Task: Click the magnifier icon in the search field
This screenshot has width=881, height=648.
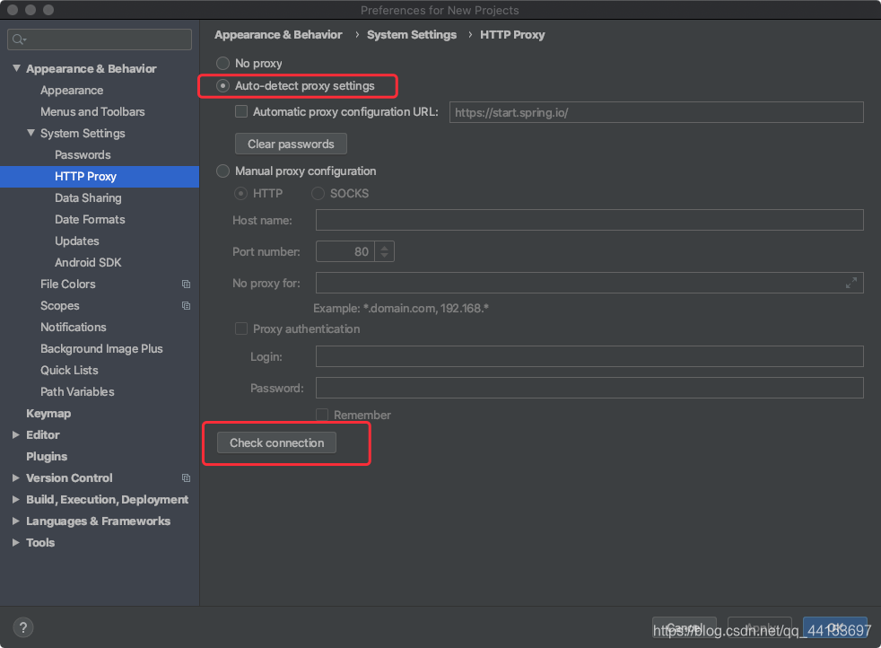Action: [16, 39]
